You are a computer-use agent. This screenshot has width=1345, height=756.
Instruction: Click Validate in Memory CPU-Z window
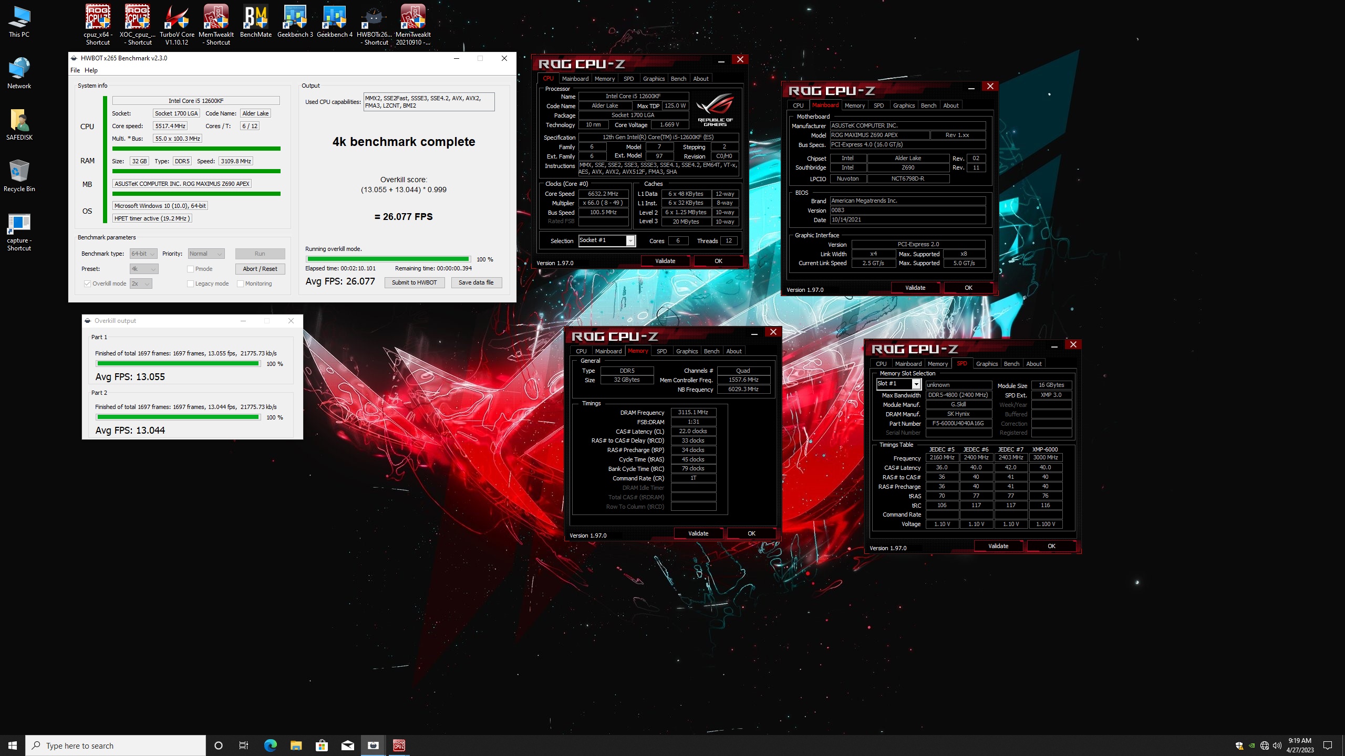pyautogui.click(x=698, y=533)
